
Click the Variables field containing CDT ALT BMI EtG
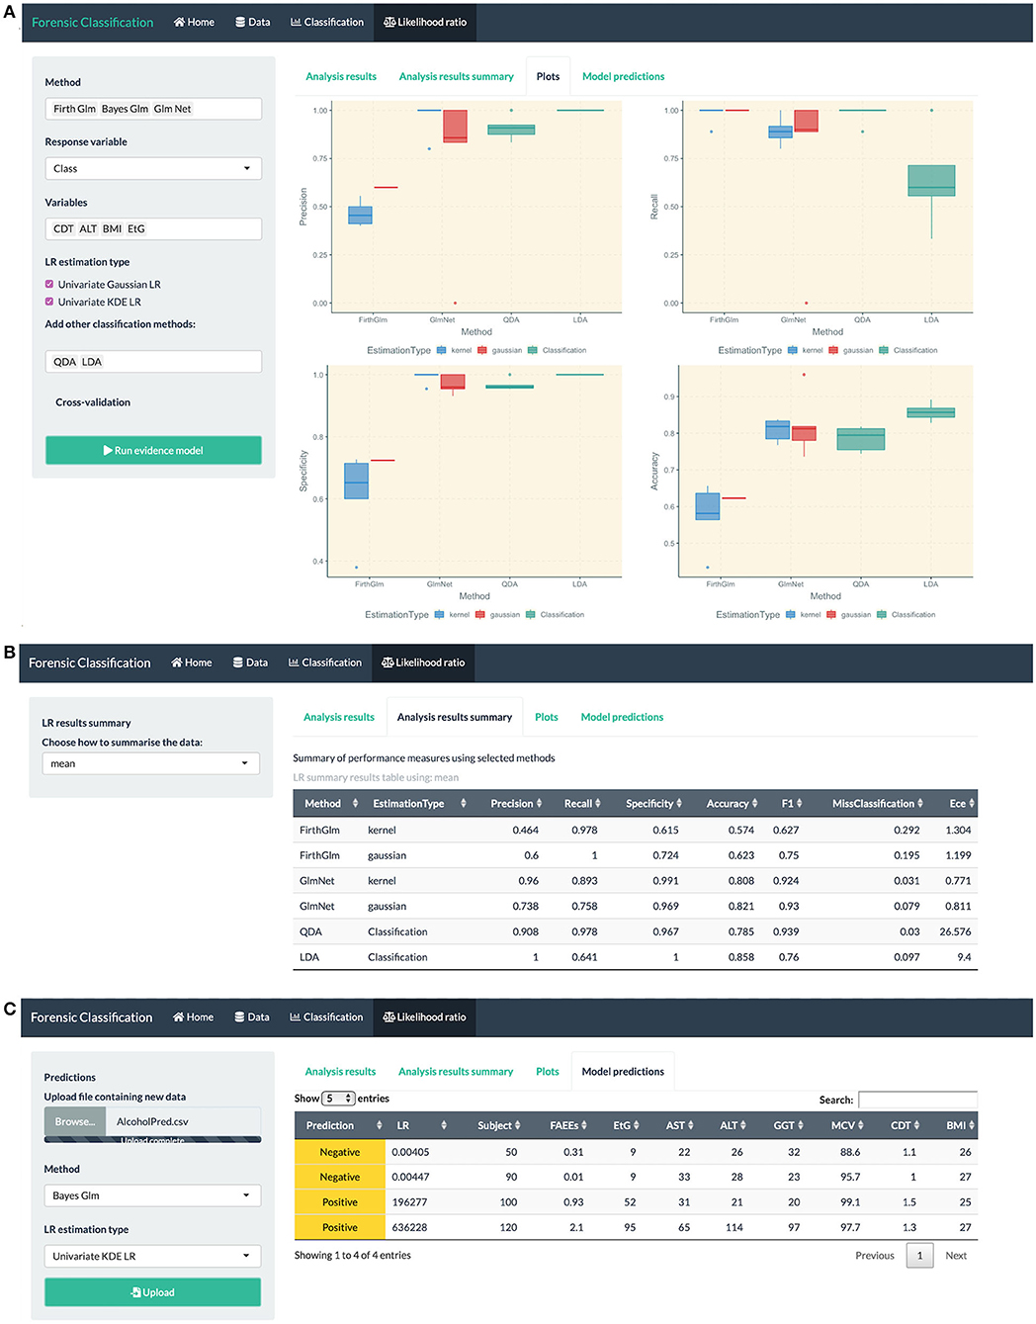[x=153, y=228]
